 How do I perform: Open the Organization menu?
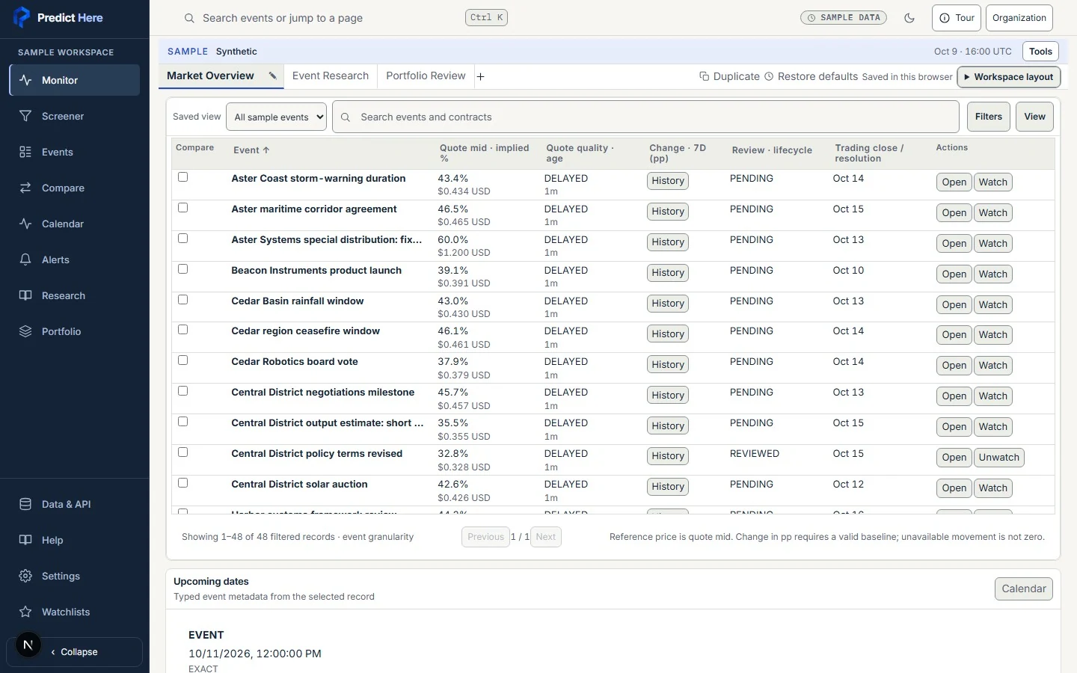pos(1019,18)
